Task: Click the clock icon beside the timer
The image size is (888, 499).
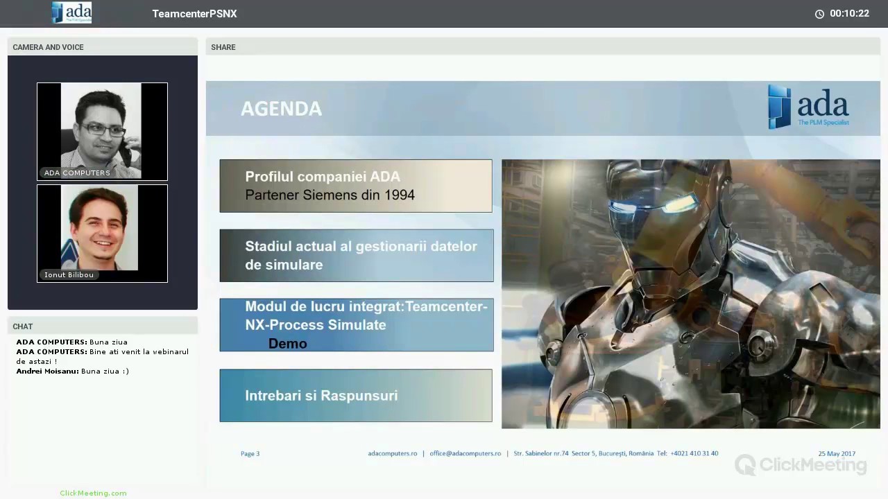Action: coord(819,14)
